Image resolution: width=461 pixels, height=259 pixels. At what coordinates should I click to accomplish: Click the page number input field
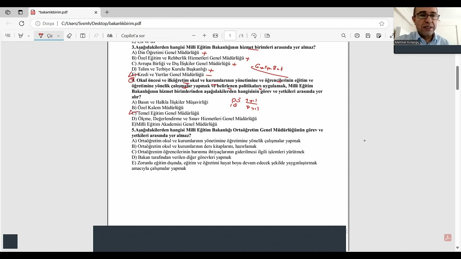click(230, 36)
